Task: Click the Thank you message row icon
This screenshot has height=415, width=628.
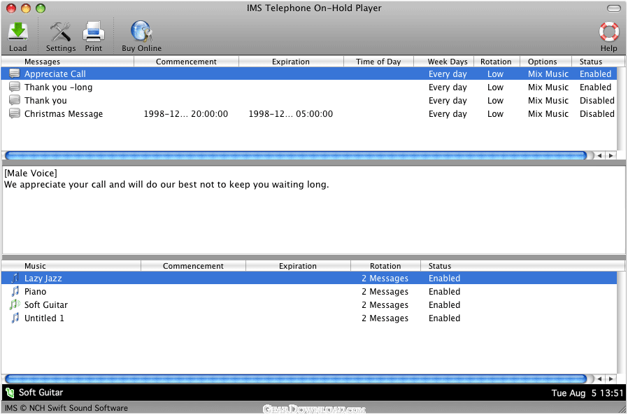Action: tap(15, 100)
